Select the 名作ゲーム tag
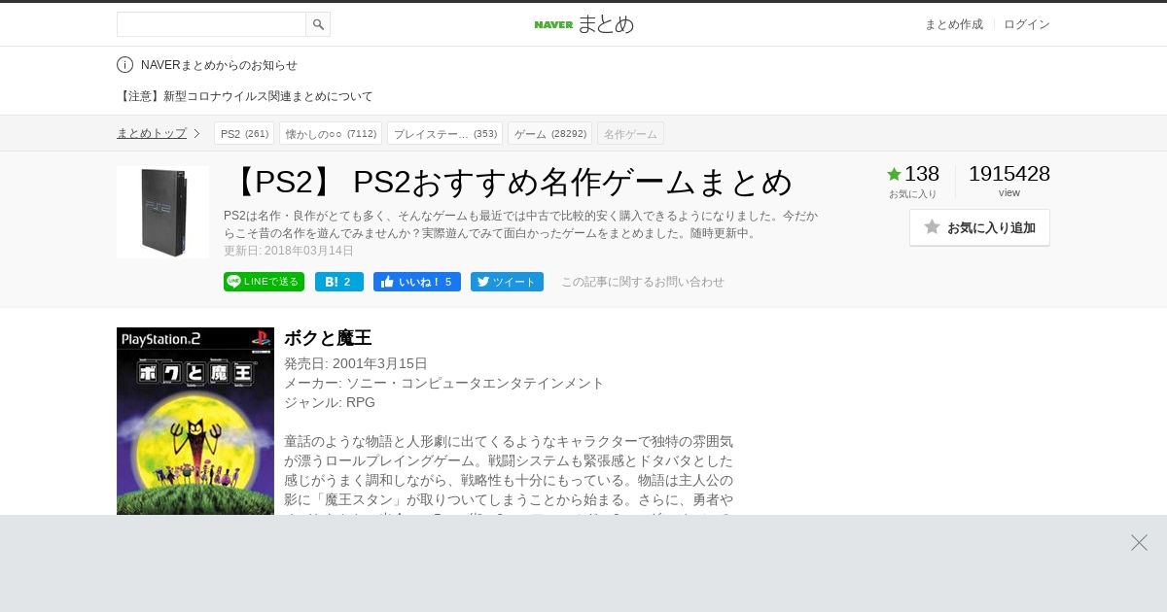This screenshot has height=612, width=1167. 630,133
